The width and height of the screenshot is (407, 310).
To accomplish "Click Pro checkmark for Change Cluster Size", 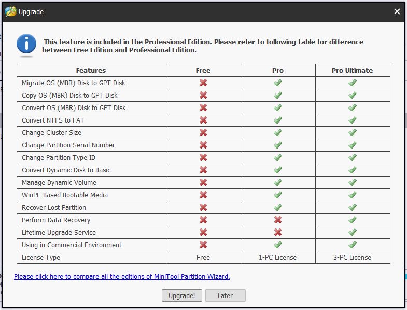I will [x=278, y=132].
